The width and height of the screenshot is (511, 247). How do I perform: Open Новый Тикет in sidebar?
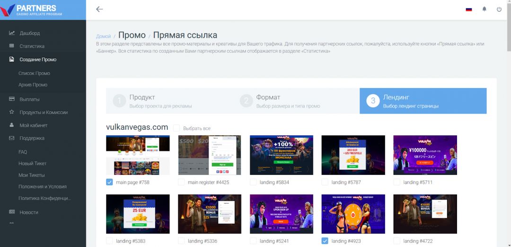(33, 164)
